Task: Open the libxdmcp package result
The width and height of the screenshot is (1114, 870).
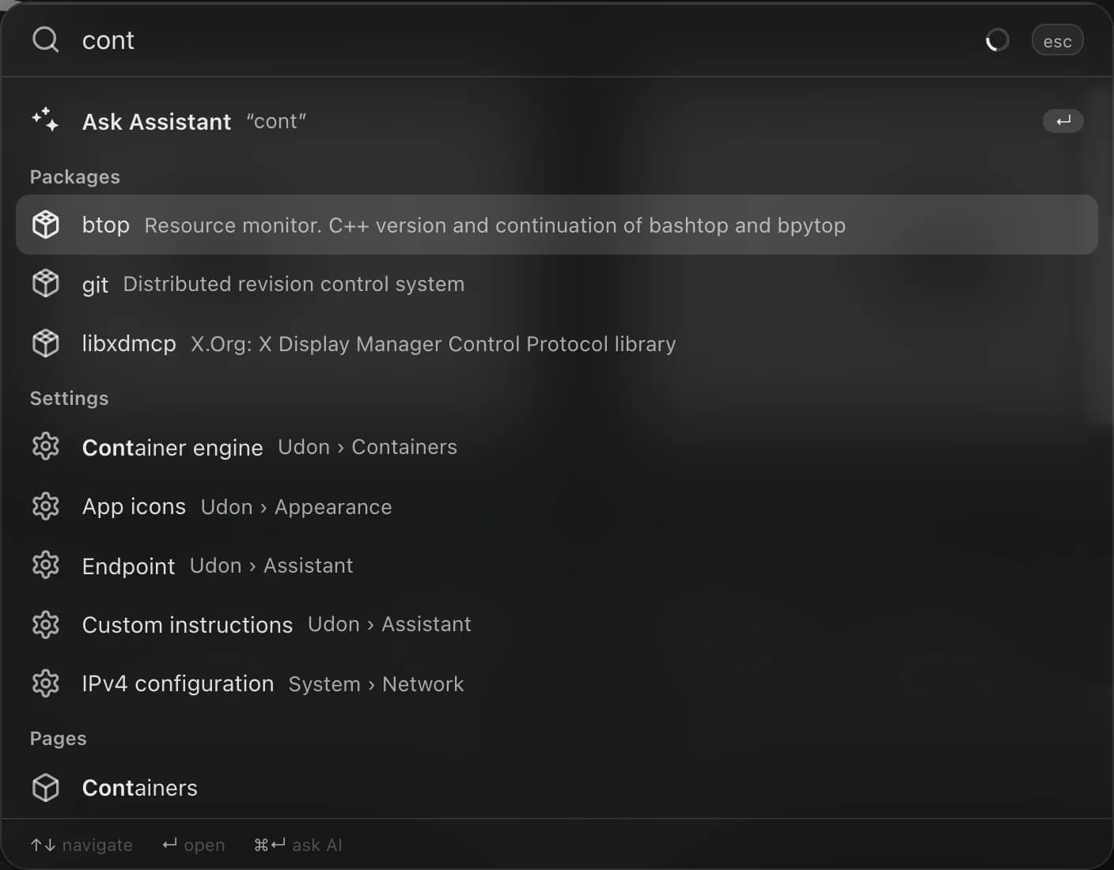Action: (557, 343)
